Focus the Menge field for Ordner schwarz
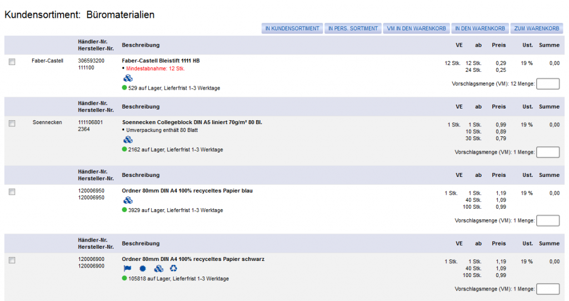 click(548, 289)
